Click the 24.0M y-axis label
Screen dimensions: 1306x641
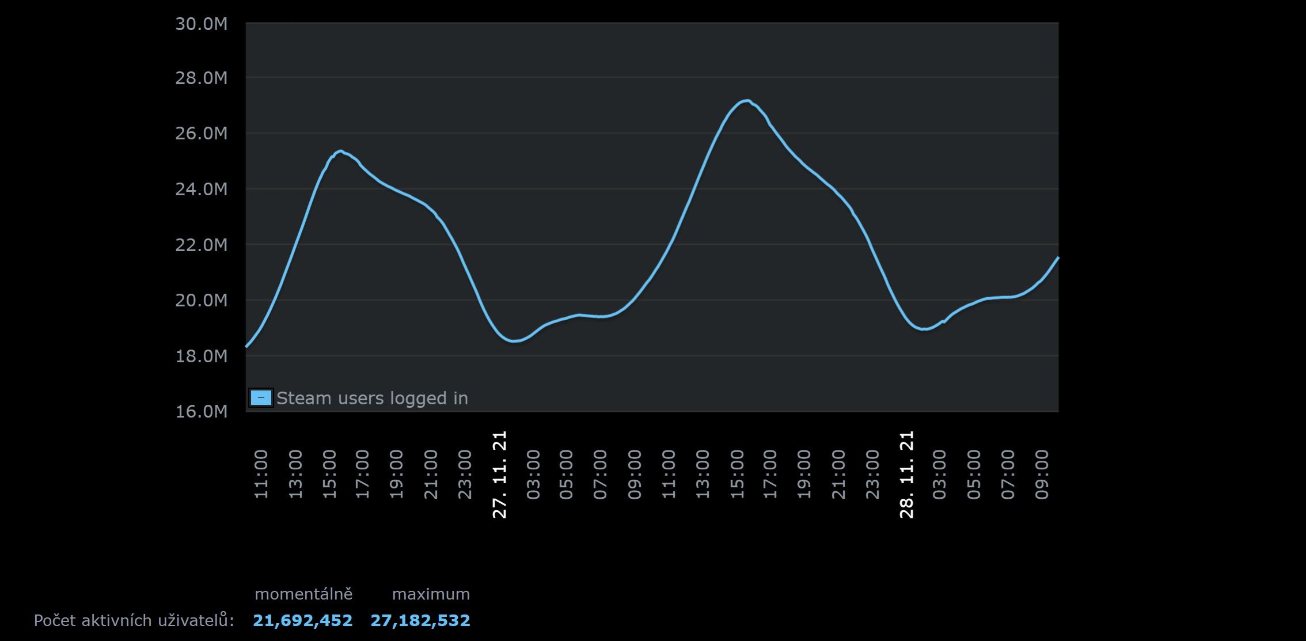pyautogui.click(x=201, y=189)
